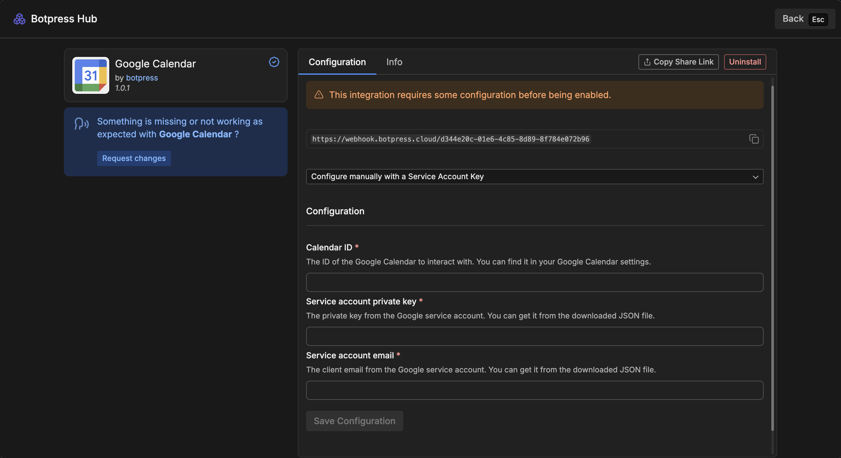This screenshot has height=458, width=841.
Task: Click the share icon in Copy Share Link
Action: click(647, 62)
